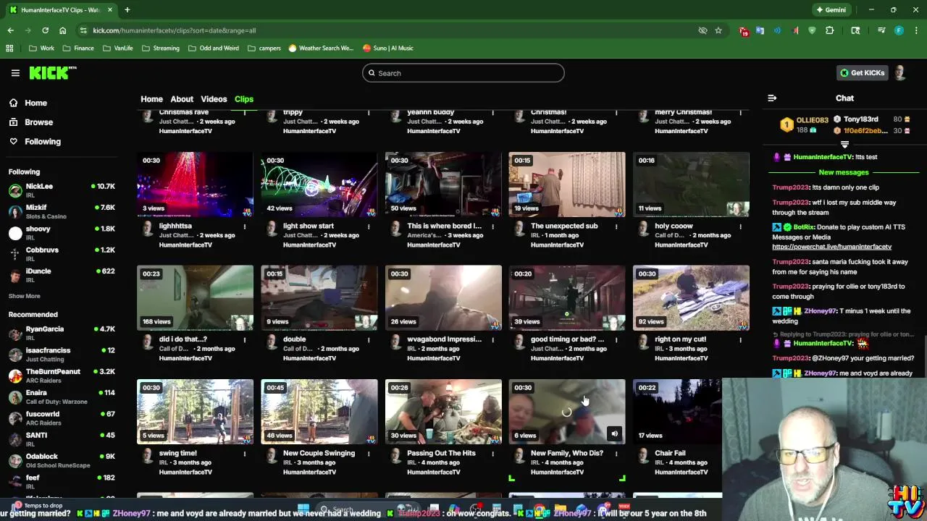Switch to the Videos channel tab
927x521 pixels.
tap(214, 99)
